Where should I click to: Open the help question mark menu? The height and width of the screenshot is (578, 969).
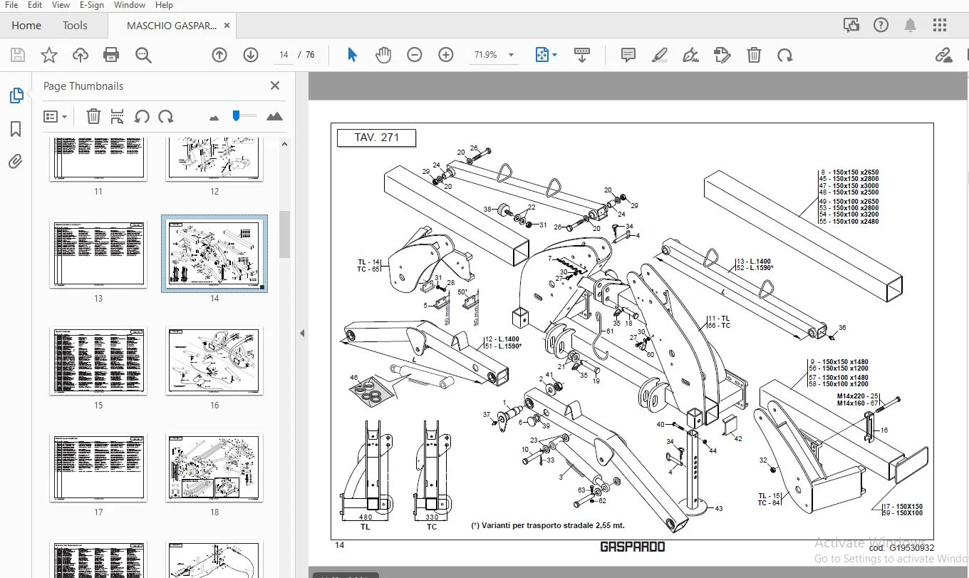(881, 25)
